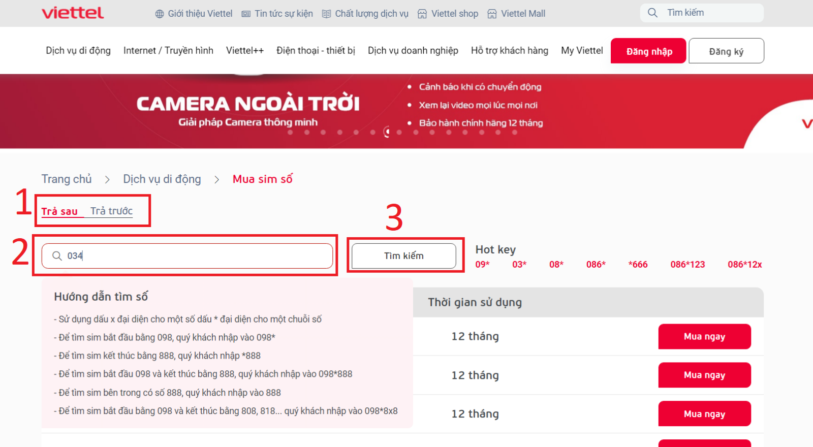Click the magnifier icon in sim number field

[57, 256]
